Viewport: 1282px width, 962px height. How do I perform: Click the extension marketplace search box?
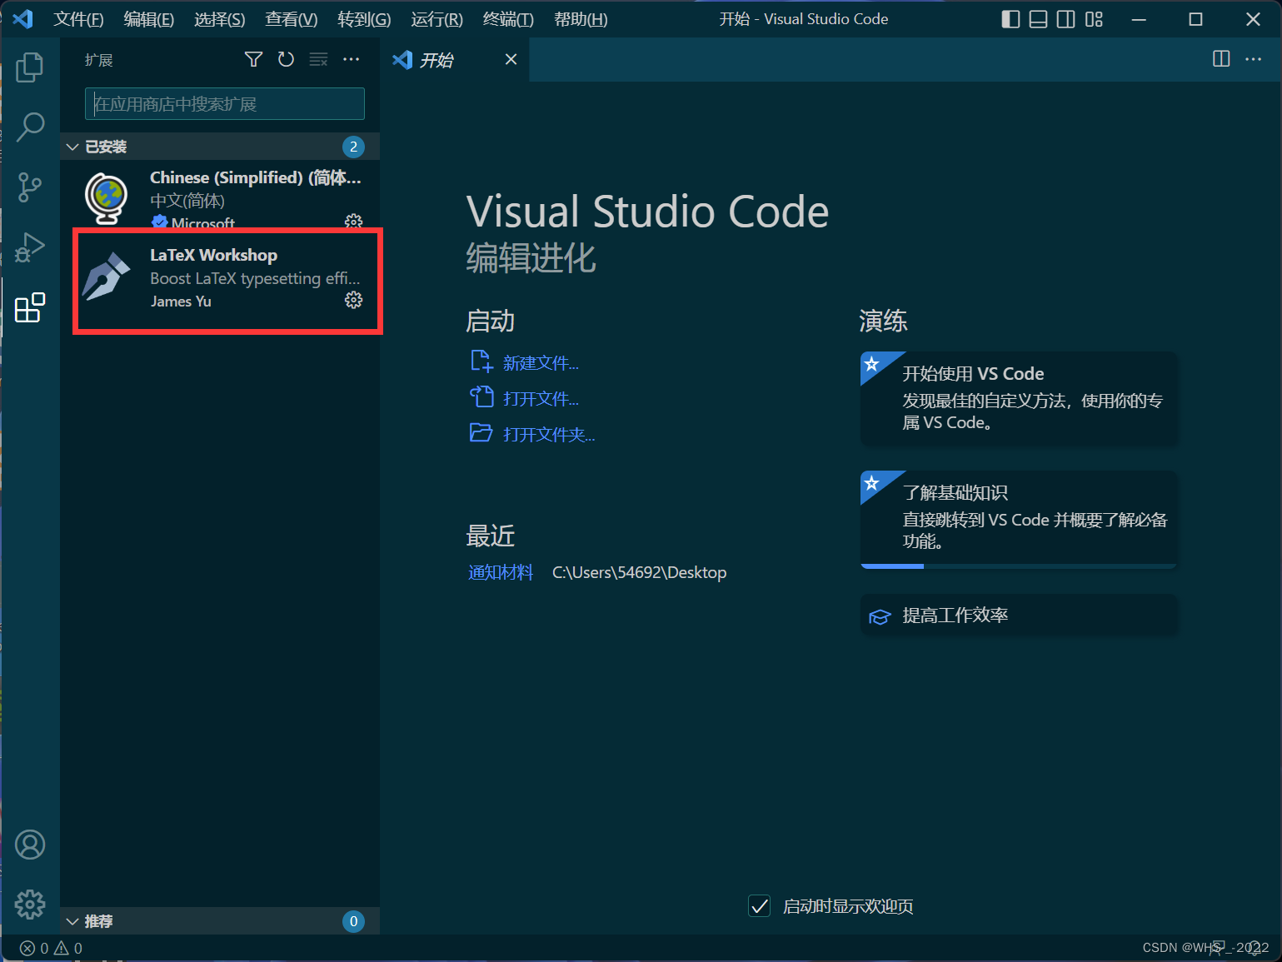(x=223, y=103)
